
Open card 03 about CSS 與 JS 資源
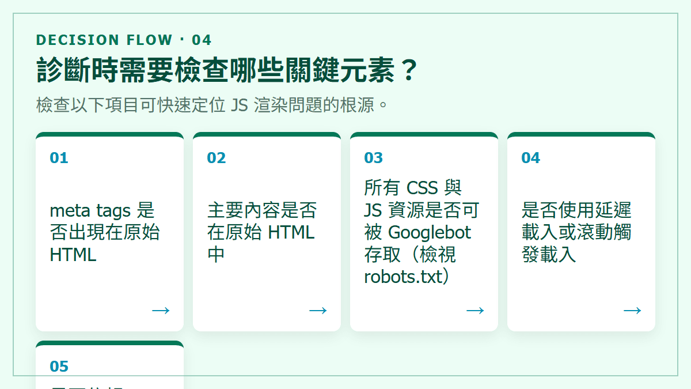tap(424, 232)
